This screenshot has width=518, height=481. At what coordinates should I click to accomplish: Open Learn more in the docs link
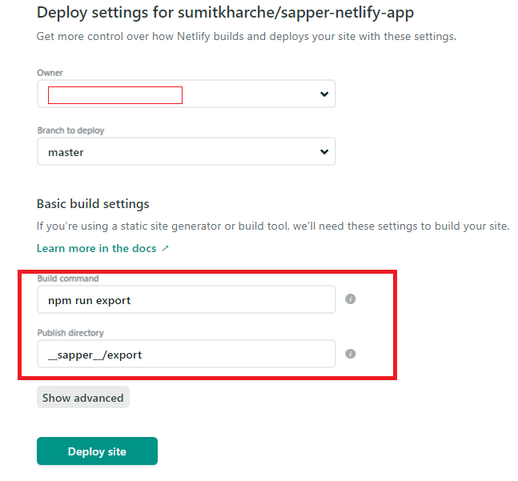96,249
